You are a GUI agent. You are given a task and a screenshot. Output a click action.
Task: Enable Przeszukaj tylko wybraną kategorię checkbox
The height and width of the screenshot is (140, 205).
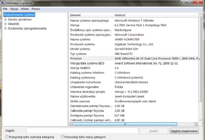(7, 137)
